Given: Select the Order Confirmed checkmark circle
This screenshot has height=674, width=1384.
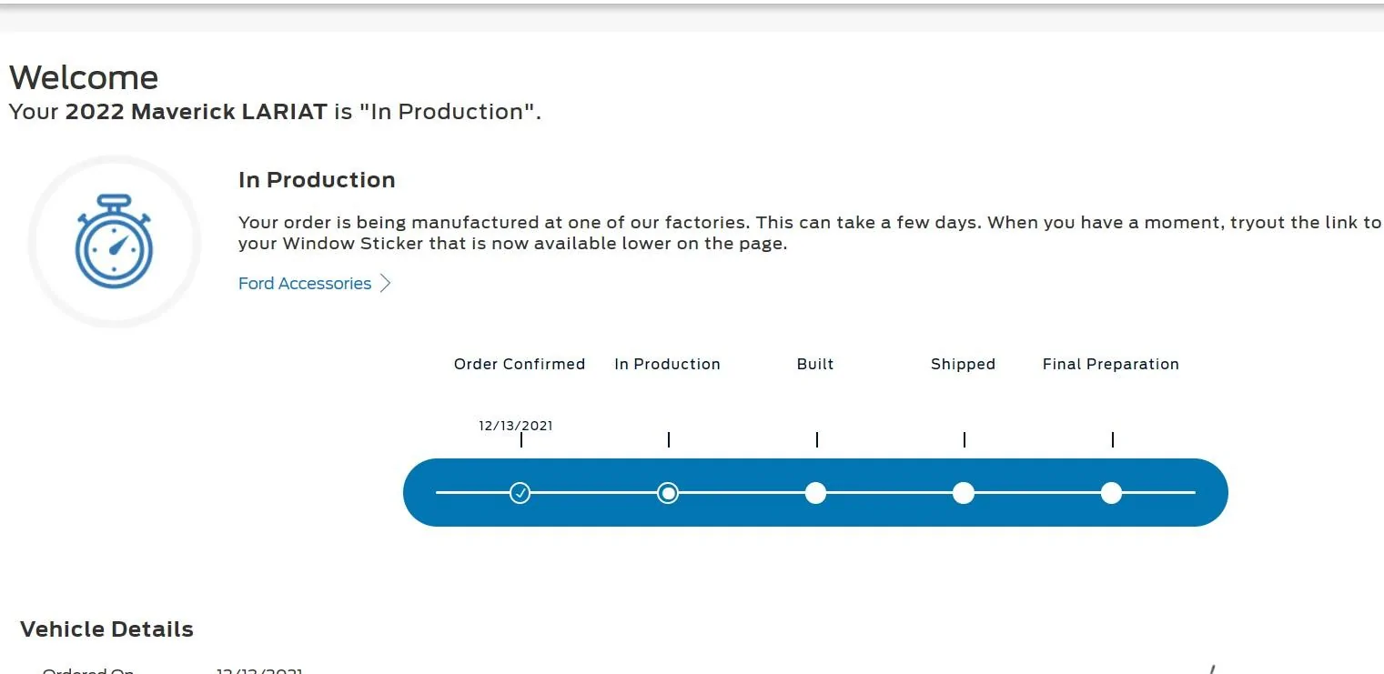Looking at the screenshot, I should click(520, 493).
